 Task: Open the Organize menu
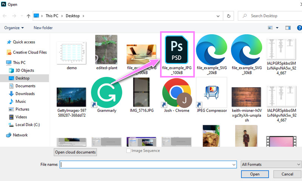pos(14,27)
